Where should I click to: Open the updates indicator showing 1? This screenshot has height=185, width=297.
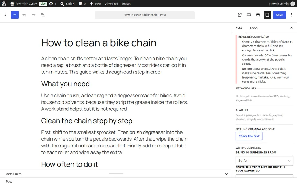53,4
